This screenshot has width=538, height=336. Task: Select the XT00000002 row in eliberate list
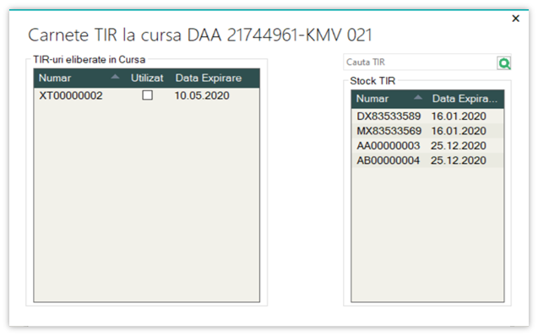tap(146, 95)
